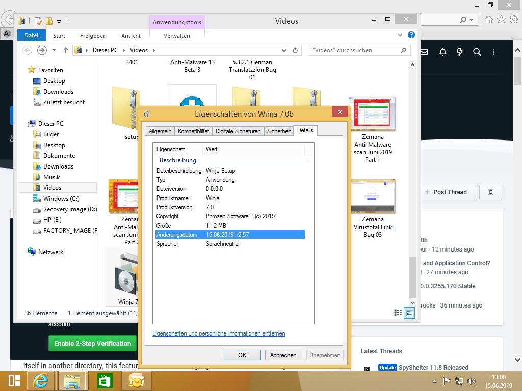Open the address bar history dropdown
Screen dimensions: 522x391
point(284,50)
